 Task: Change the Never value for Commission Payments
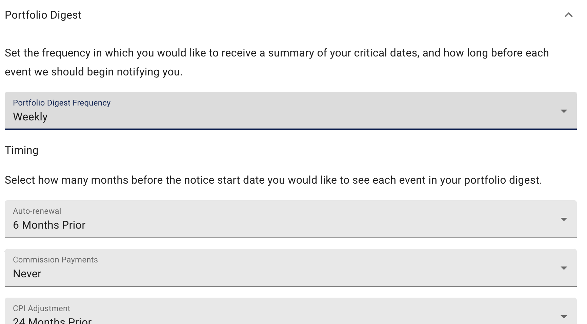point(27,274)
